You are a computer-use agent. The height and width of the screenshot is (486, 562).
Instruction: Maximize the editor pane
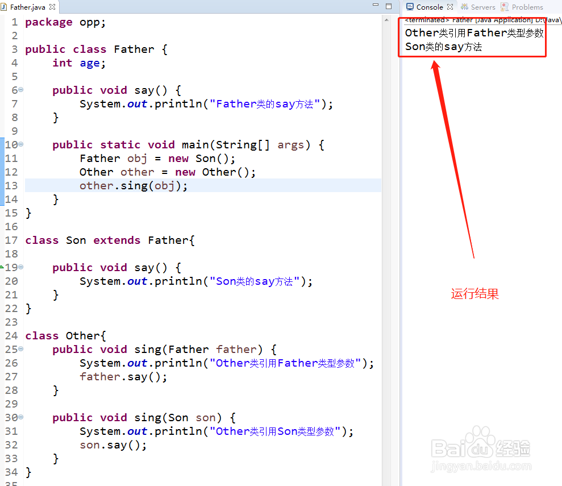tap(389, 6)
